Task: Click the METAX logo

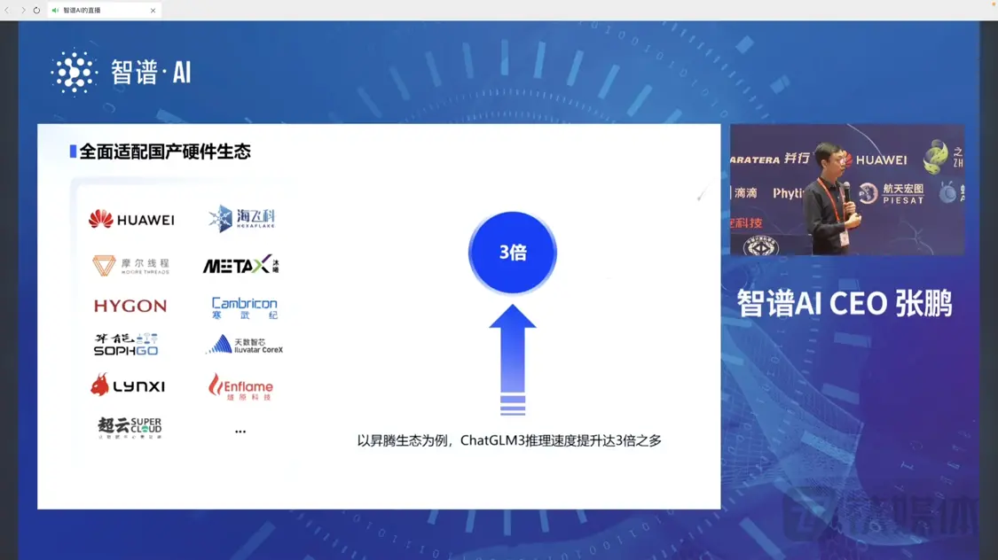Action: click(x=240, y=264)
